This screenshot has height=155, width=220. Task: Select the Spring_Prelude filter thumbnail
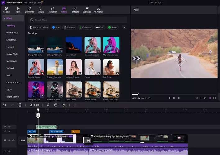(55, 67)
